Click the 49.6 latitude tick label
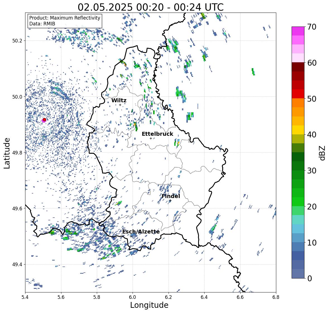Image resolution: width=329 pixels, height=312 pixels. tap(17, 208)
